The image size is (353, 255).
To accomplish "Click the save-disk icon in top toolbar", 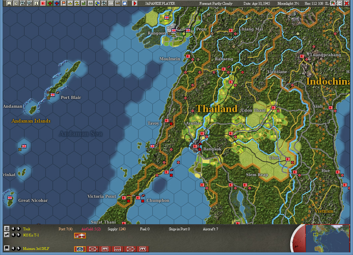I will click(x=9, y=3).
